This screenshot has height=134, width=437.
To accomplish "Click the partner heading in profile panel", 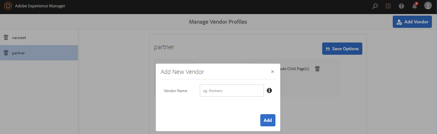I will [x=164, y=47].
